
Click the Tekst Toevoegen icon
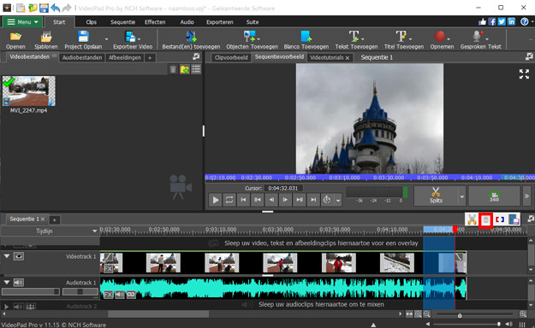click(354, 36)
